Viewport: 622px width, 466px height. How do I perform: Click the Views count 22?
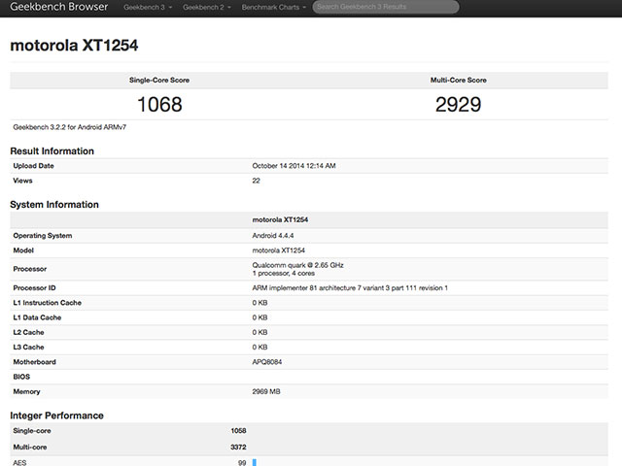pos(256,181)
